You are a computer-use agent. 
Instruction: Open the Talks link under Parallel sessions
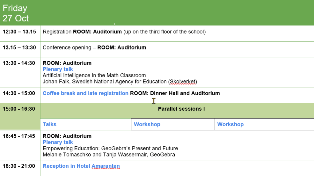(x=49, y=124)
